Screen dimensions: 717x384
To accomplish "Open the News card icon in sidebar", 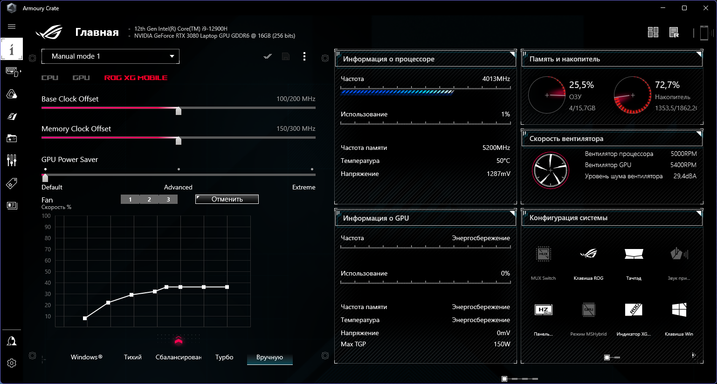I will coord(12,205).
